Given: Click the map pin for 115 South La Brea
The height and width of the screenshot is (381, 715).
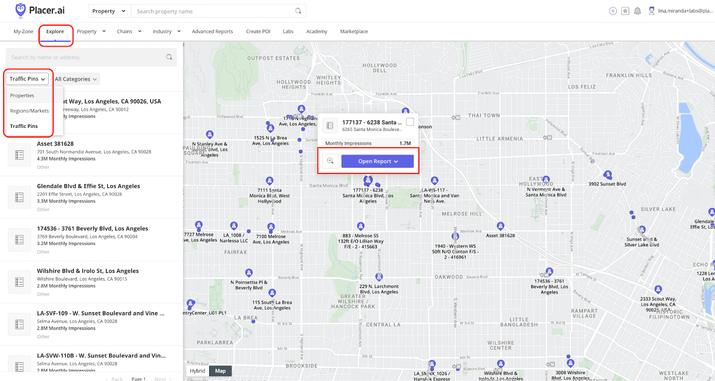Looking at the screenshot, I should pyautogui.click(x=272, y=293).
